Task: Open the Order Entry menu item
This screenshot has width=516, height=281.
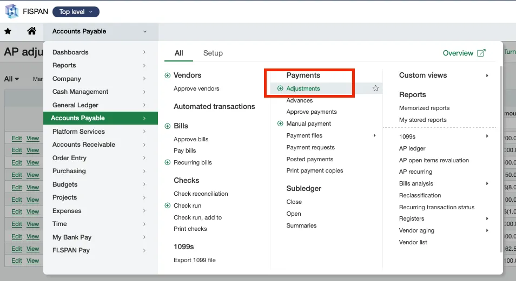Action: 101,158
